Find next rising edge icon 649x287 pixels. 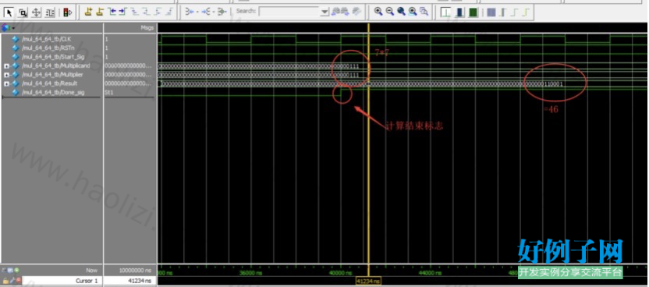[x=168, y=12]
